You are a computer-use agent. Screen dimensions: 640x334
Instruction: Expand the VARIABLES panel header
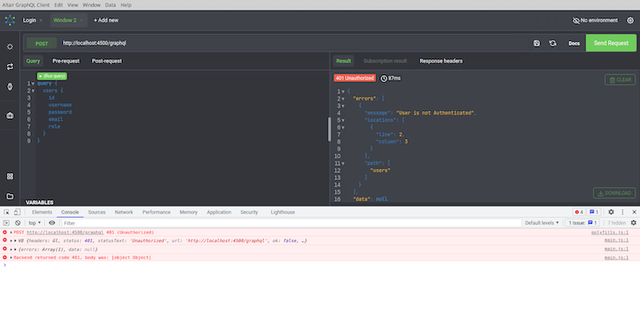pos(39,202)
